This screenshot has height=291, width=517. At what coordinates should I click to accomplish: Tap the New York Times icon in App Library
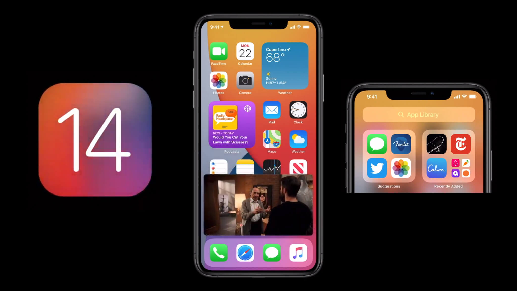(x=460, y=143)
